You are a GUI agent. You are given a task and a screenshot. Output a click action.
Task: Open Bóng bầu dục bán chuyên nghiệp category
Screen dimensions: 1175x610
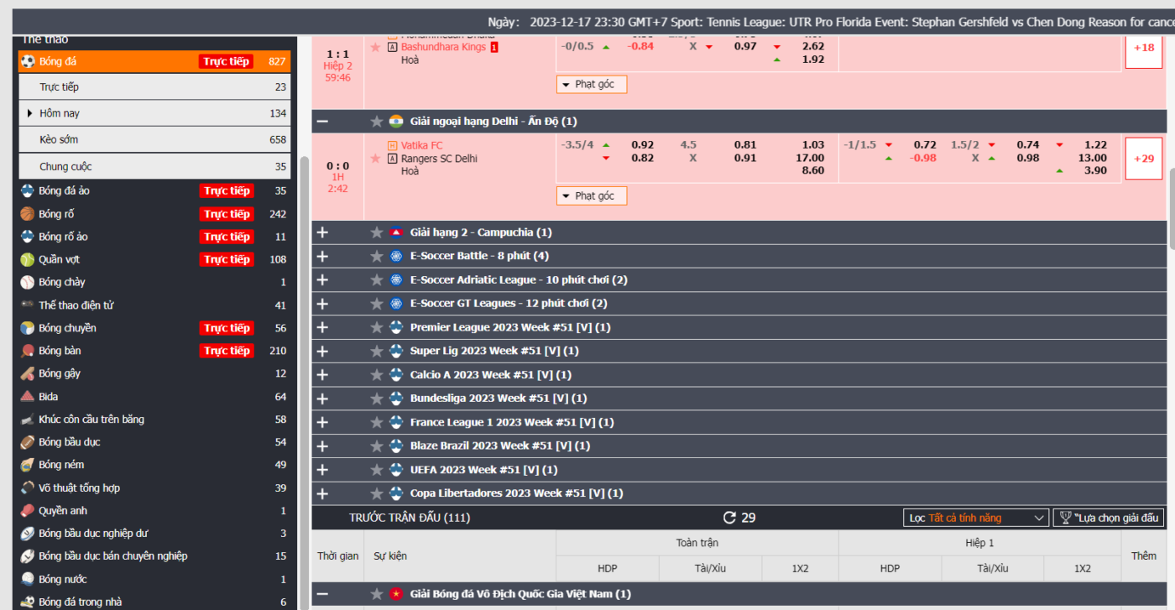(x=154, y=555)
